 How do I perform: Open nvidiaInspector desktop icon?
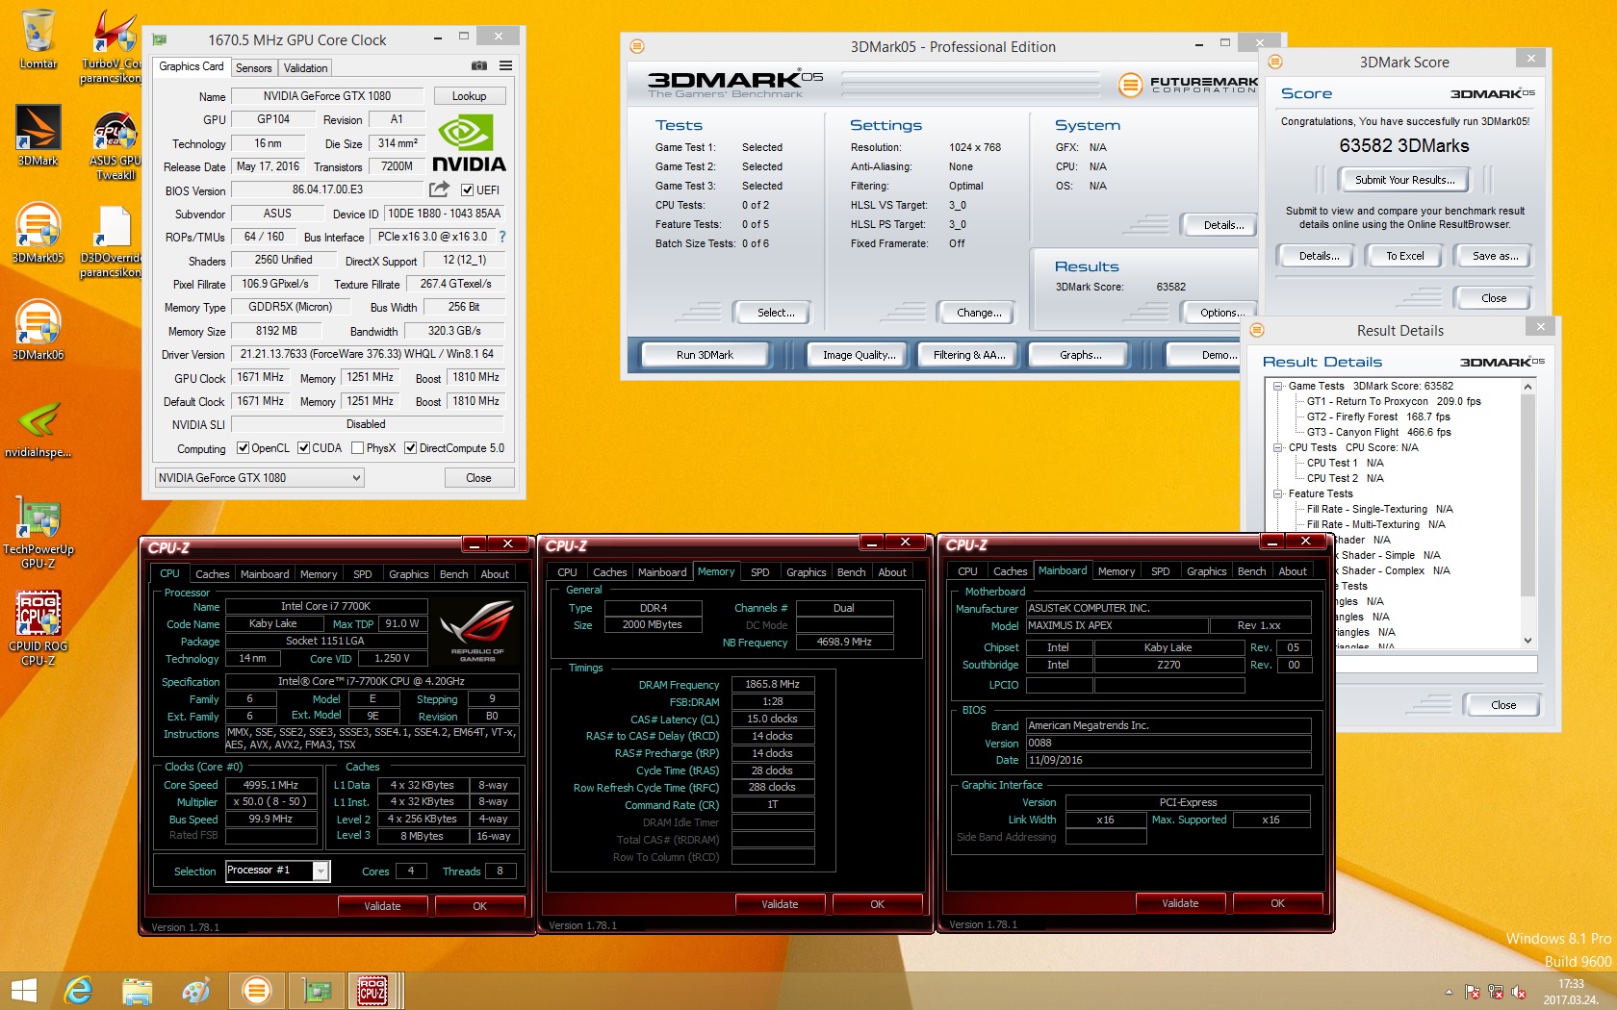38,429
